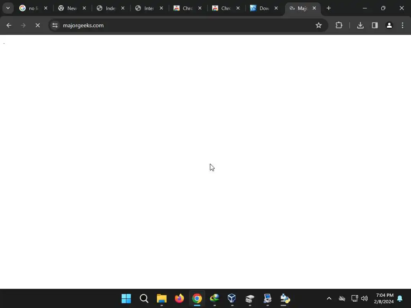
Task: Open taskbar Search
Action: 144,298
